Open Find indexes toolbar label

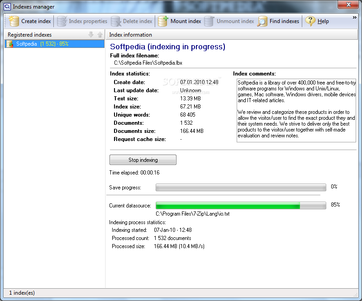pos(284,21)
